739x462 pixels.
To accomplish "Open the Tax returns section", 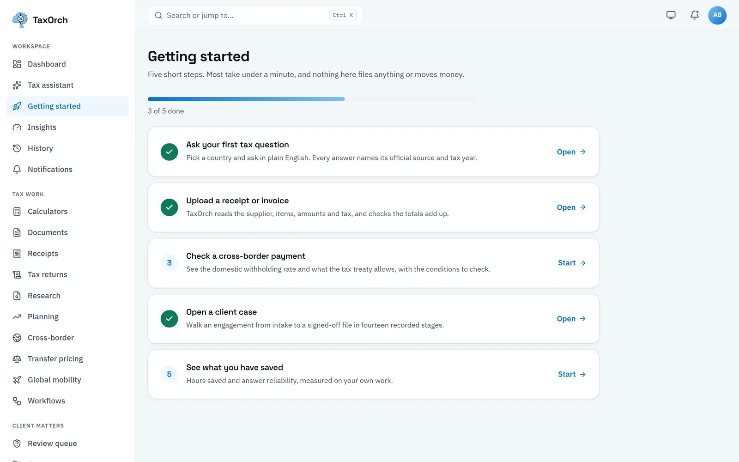I will tap(67, 274).
